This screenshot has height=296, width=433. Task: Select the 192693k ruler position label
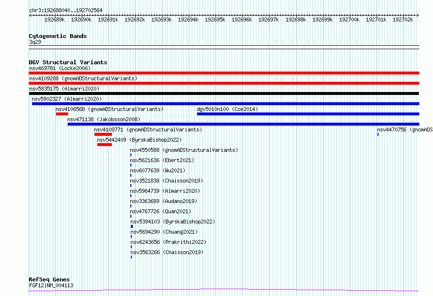pyautogui.click(x=162, y=19)
